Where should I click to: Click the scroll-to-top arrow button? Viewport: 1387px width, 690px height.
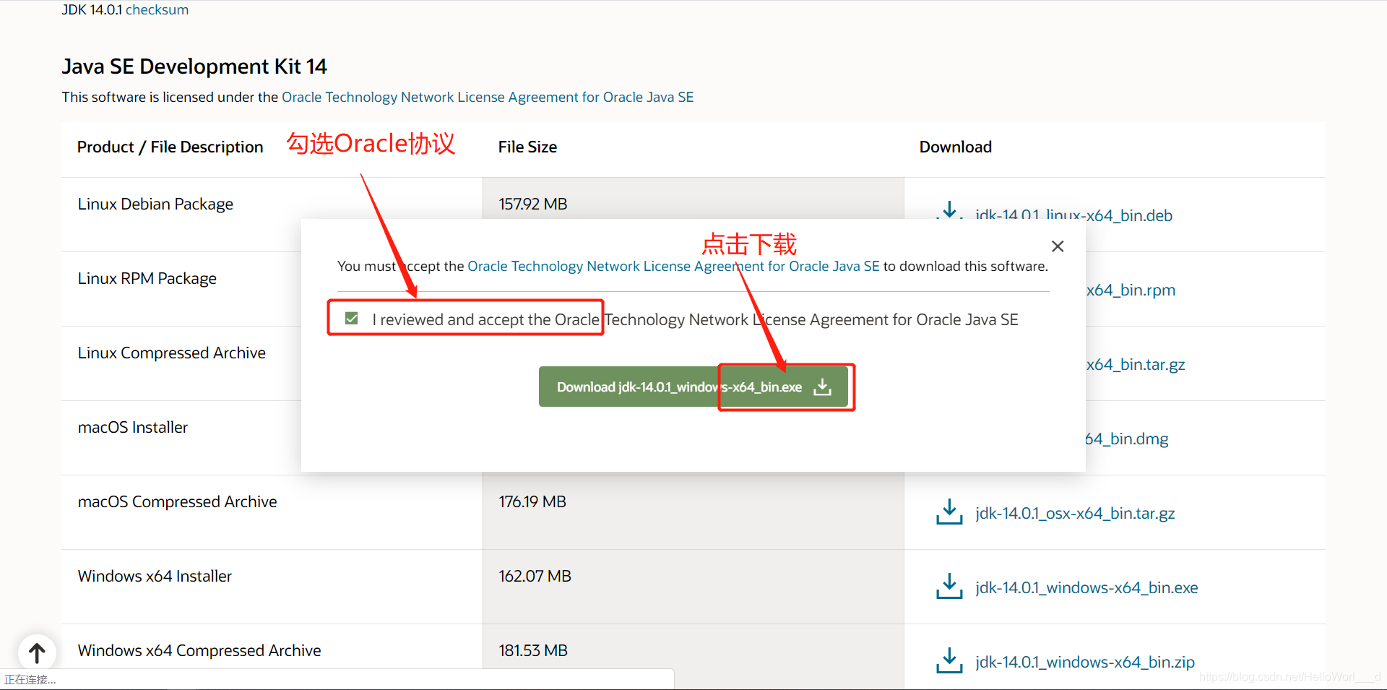pos(37,652)
